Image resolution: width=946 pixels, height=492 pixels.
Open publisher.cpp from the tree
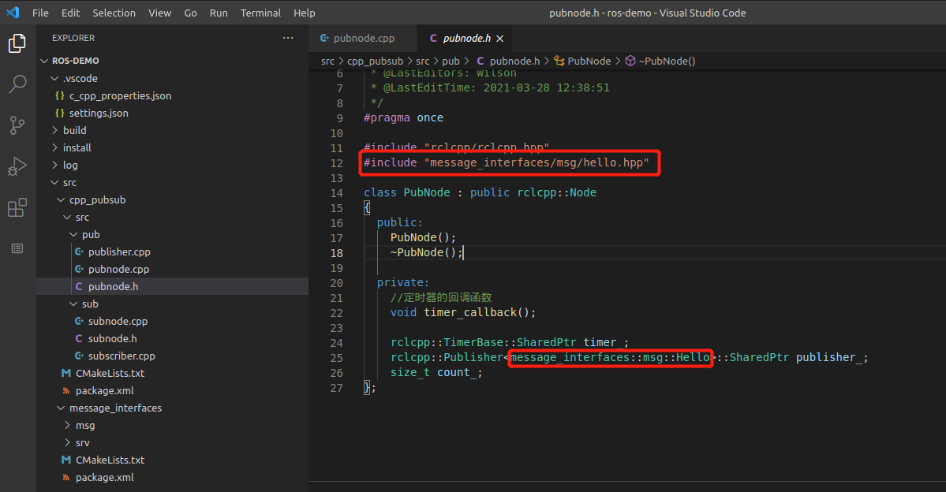(173, 252)
